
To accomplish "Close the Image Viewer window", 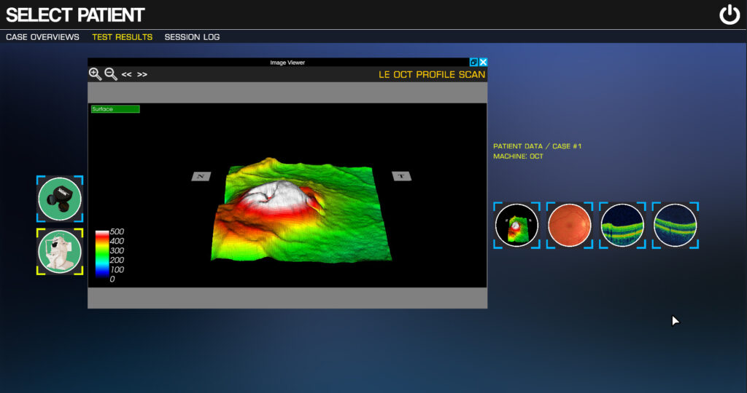I will pos(483,63).
